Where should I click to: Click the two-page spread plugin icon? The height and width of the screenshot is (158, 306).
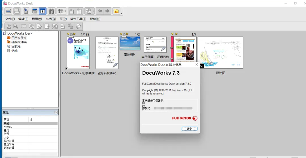point(24,26)
